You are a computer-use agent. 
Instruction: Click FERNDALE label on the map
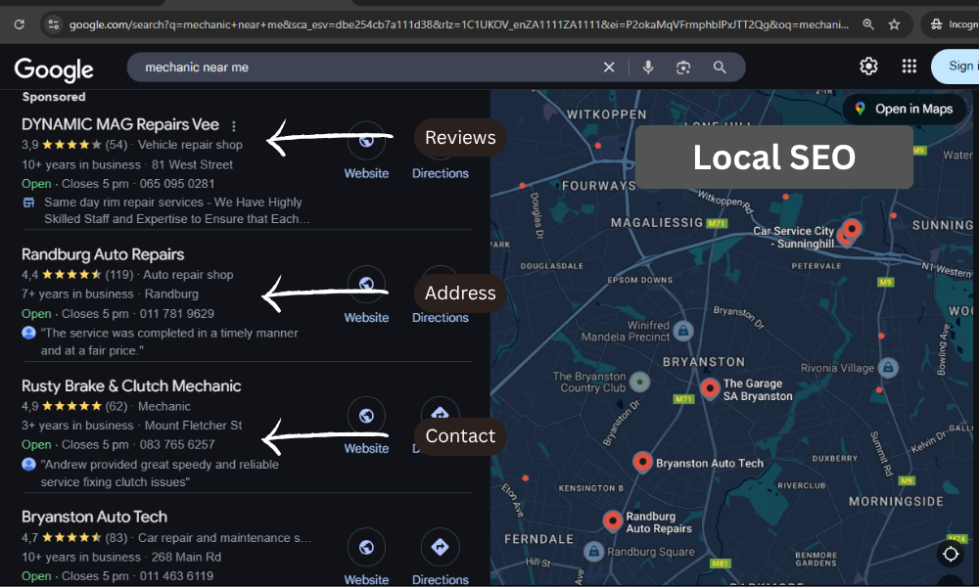tap(538, 539)
